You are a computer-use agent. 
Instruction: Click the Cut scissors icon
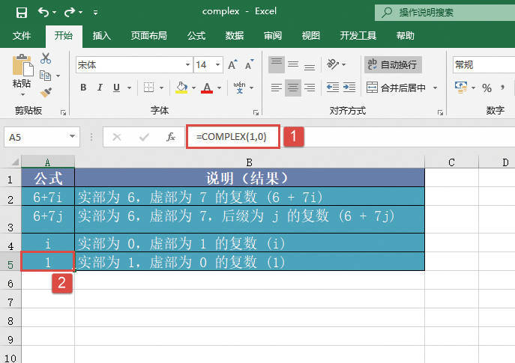pos(46,58)
